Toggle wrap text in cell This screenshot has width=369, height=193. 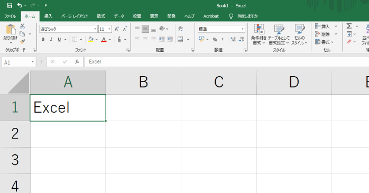click(x=180, y=29)
